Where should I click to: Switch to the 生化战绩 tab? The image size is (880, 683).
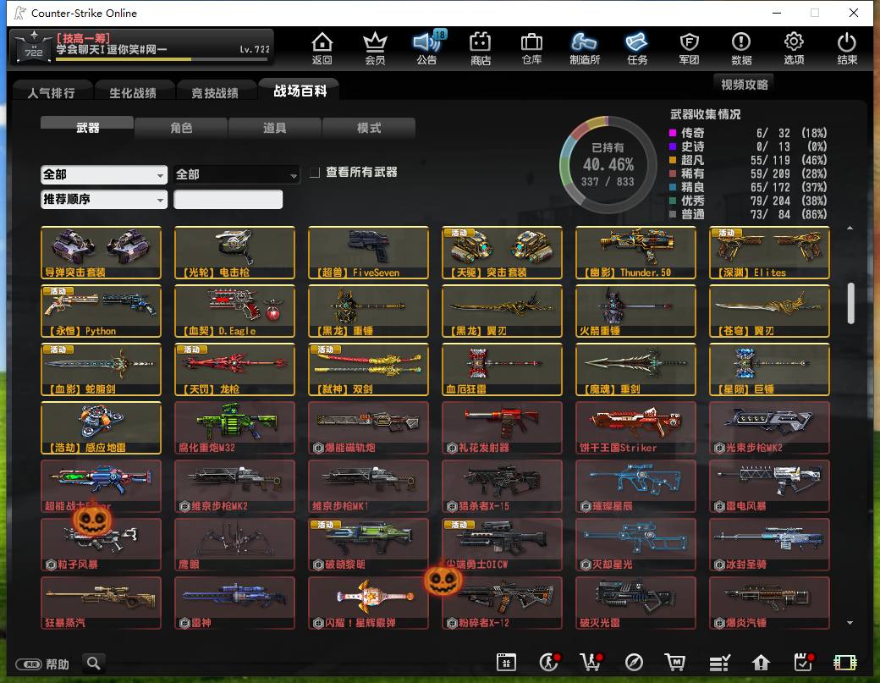(x=133, y=92)
